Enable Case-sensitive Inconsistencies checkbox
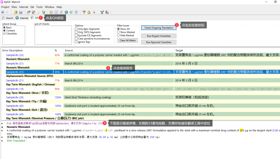Screen dimensions: 280x159 (76, 38)
